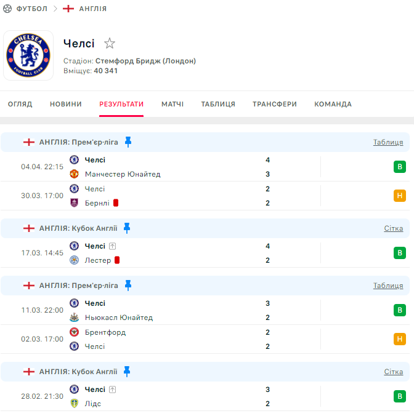414x416 pixels.
Task: Open the Трансфери tab
Action: click(275, 104)
